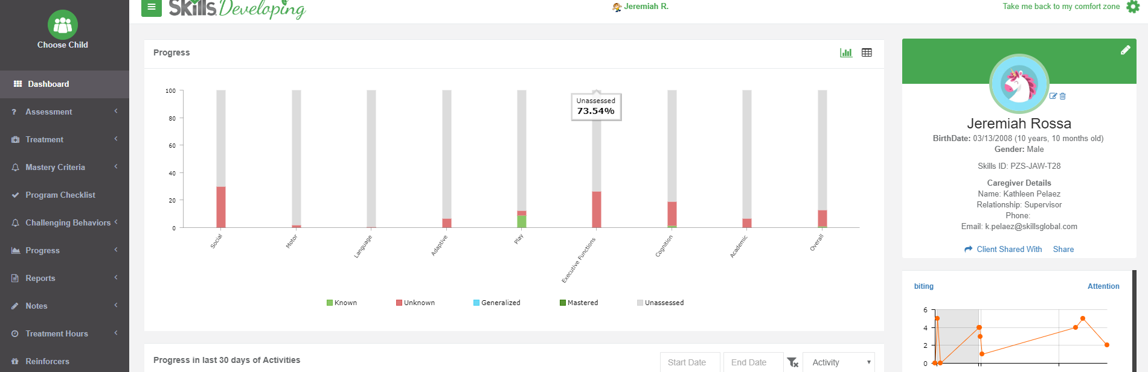This screenshot has height=372, width=1148.
Task: Click the Choose Child people icon
Action: [x=63, y=25]
